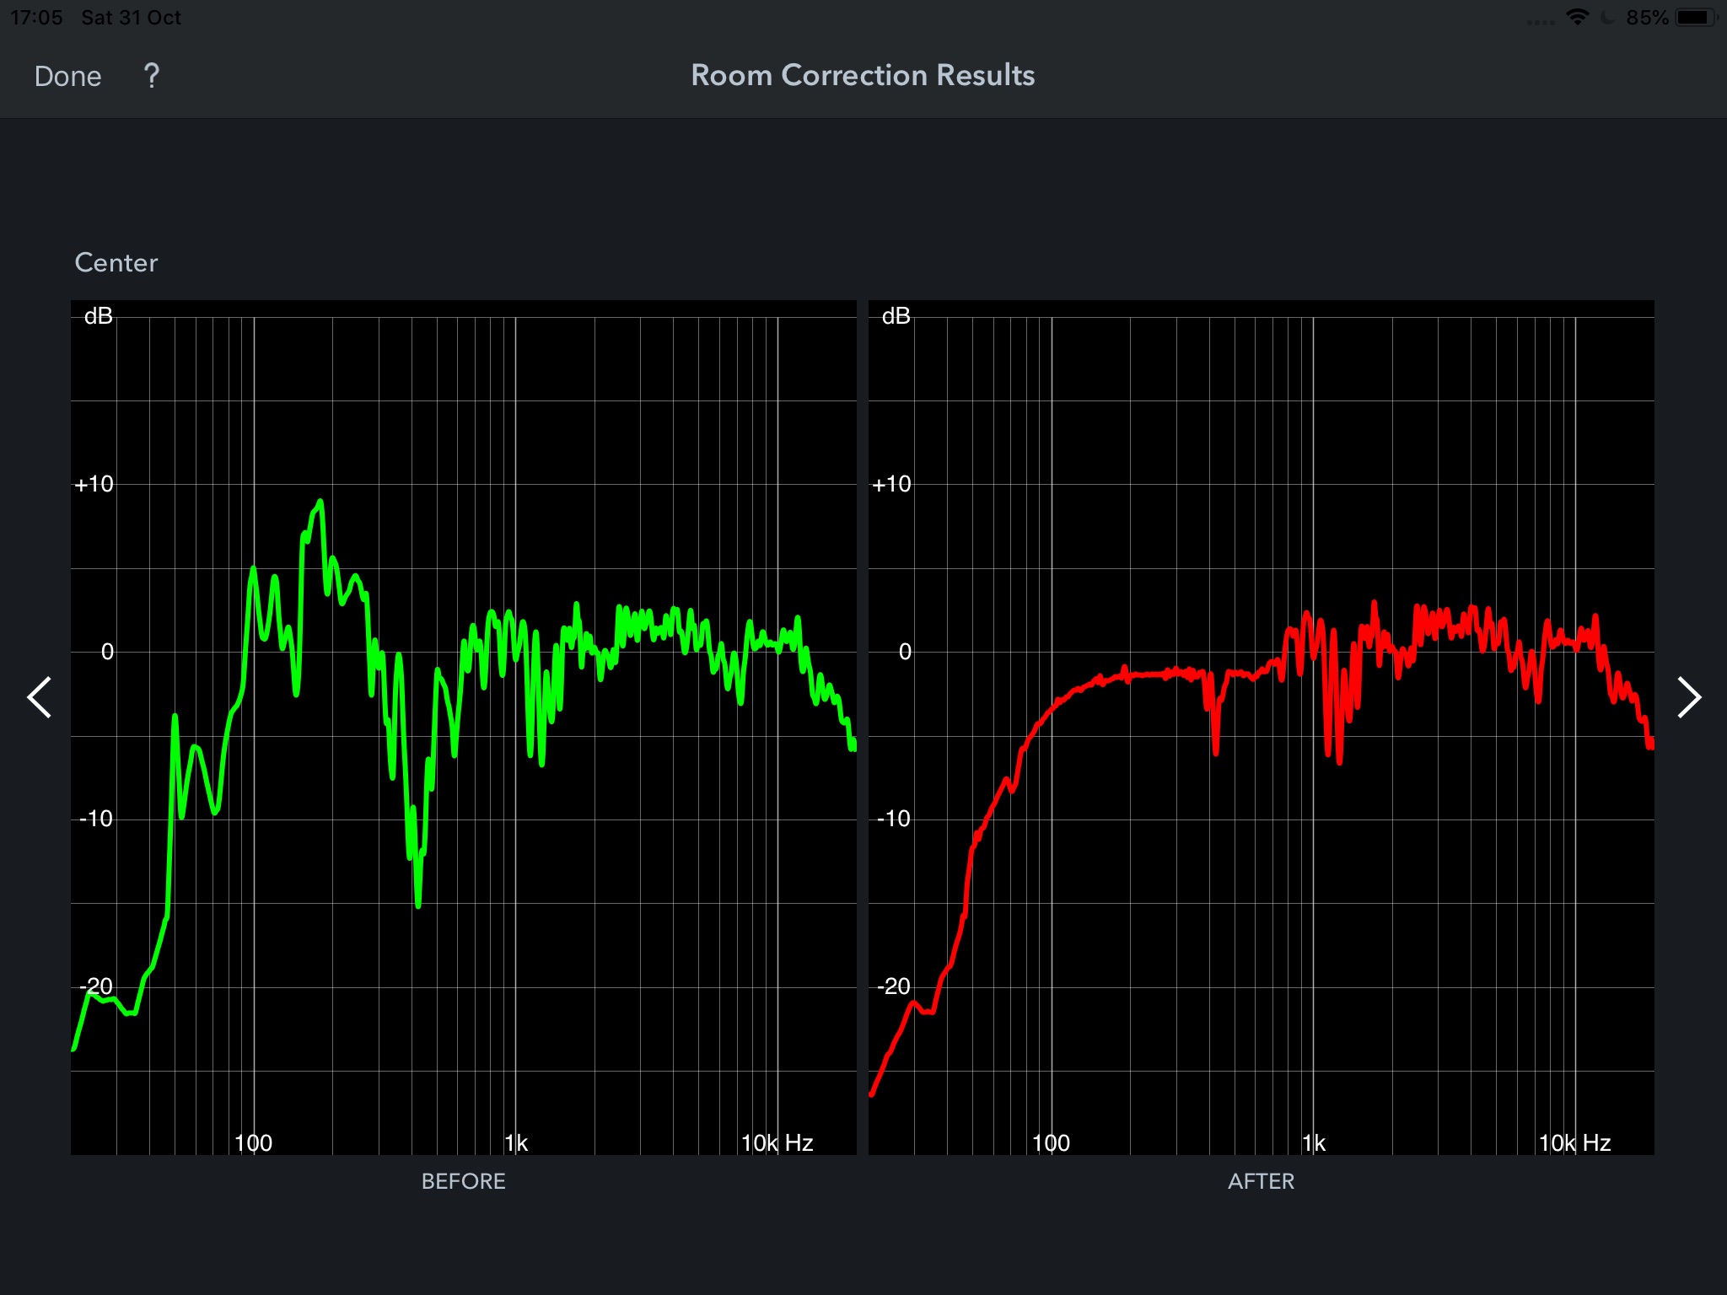Tap the Done button
This screenshot has height=1295, width=1727.
(67, 76)
